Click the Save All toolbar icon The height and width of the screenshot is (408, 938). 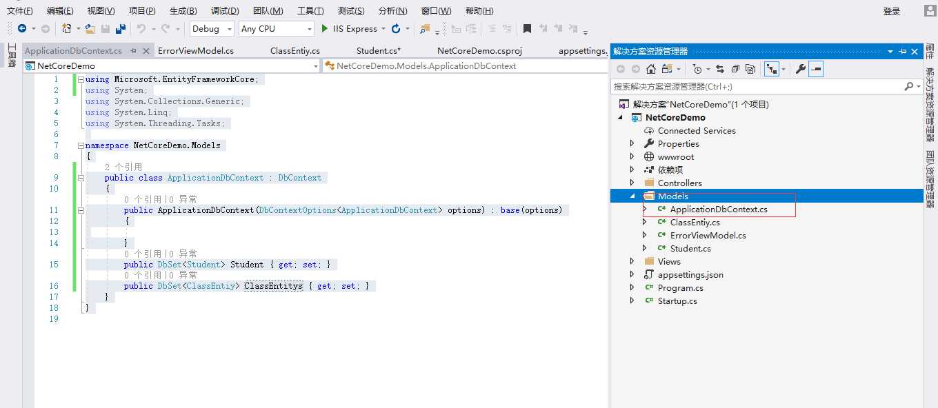coord(121,29)
